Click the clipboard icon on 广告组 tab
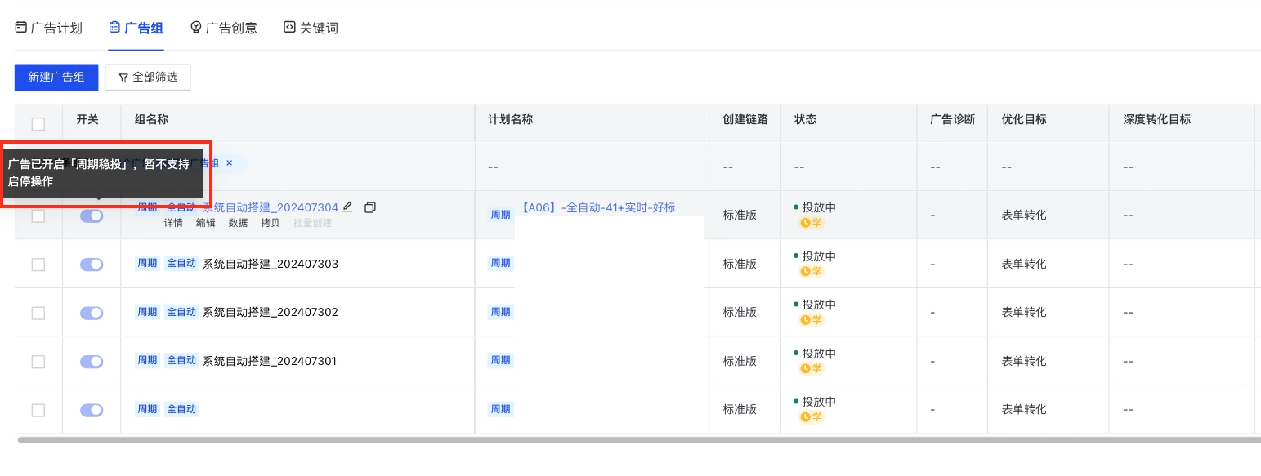Viewport: 1261px width, 476px height. pyautogui.click(x=113, y=27)
